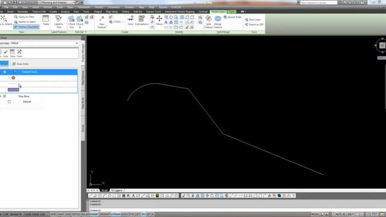Click the Query to Filter tool
The image size is (386, 217).
[x=24, y=17]
